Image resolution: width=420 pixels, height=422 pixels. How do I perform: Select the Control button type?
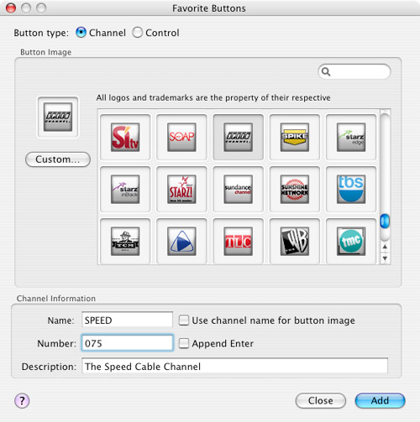[138, 33]
